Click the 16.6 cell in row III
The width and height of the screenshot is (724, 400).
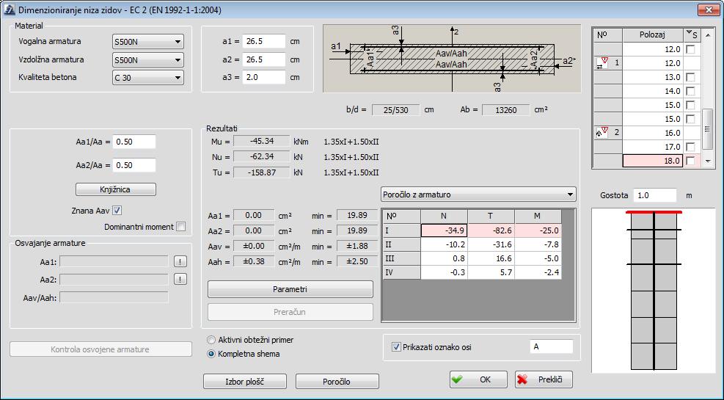pyautogui.click(x=491, y=258)
